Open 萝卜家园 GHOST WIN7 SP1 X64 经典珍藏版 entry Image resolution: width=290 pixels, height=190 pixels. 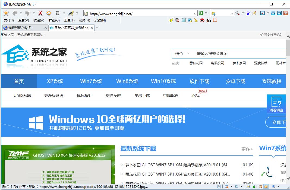(x=178, y=165)
